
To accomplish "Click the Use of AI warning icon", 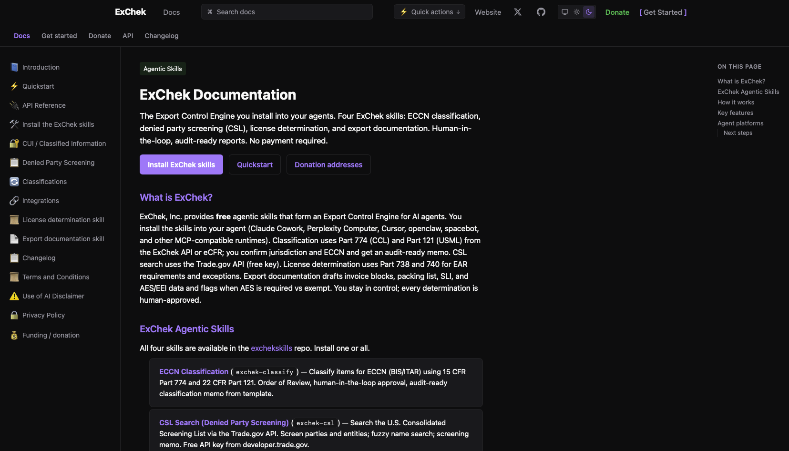I will [x=14, y=296].
